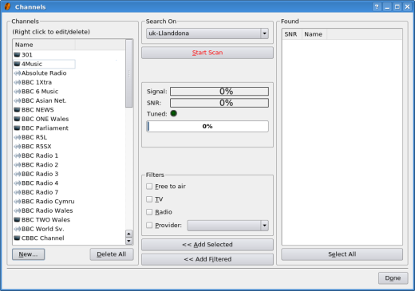Open the help question mark button
415x291 pixels.
click(377, 7)
